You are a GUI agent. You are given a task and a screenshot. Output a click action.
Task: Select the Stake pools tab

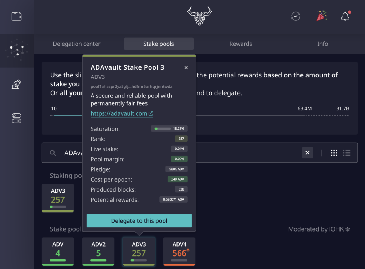tap(159, 44)
